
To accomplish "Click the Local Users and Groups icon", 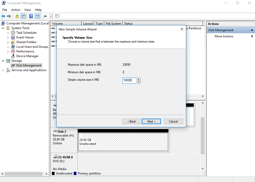I will (x=13, y=47).
